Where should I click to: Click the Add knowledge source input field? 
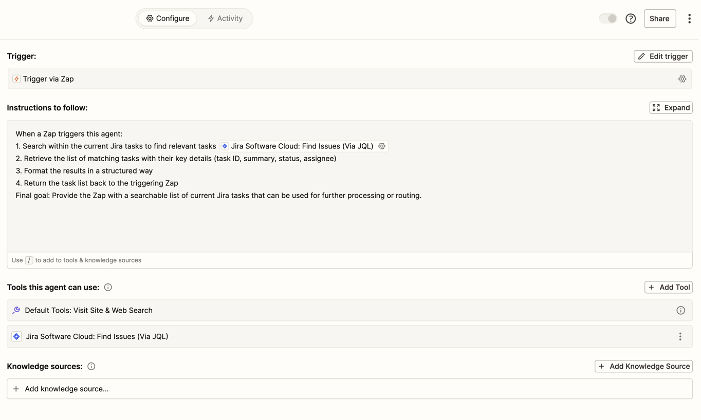tap(349, 389)
